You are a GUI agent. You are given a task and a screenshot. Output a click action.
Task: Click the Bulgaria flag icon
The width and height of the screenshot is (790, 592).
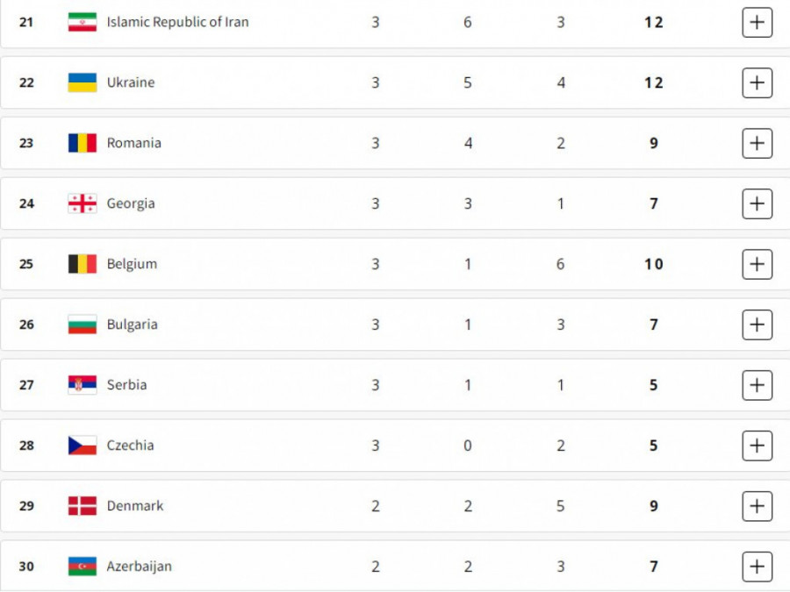coord(83,325)
